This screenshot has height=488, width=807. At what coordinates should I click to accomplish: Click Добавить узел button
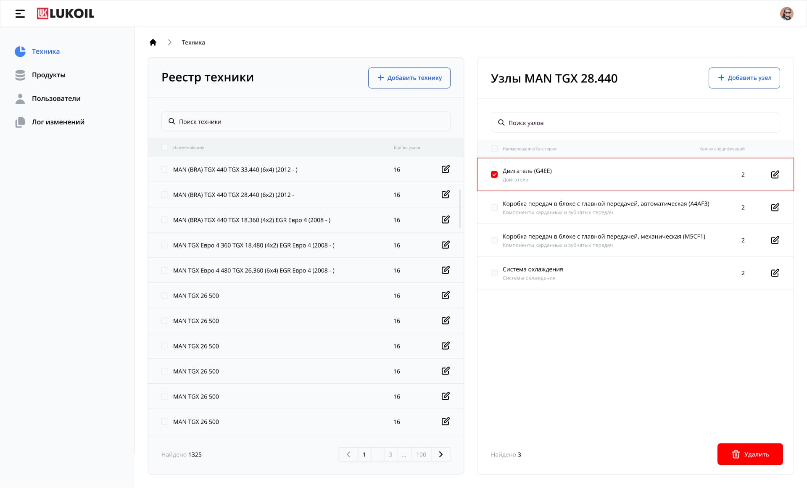(x=744, y=78)
